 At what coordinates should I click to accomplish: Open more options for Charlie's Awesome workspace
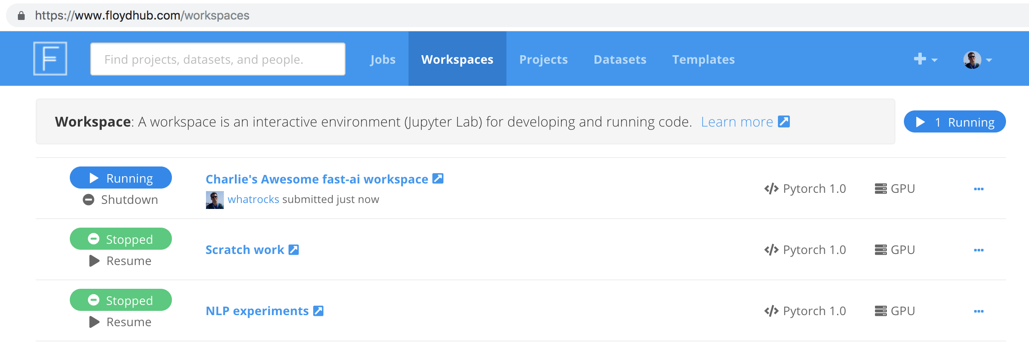pyautogui.click(x=978, y=189)
